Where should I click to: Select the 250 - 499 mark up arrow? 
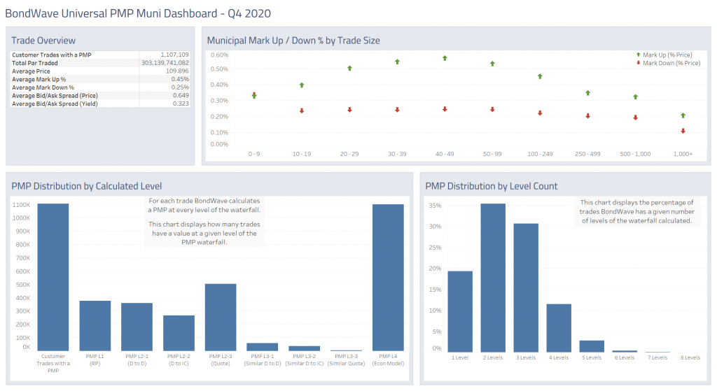tap(588, 93)
